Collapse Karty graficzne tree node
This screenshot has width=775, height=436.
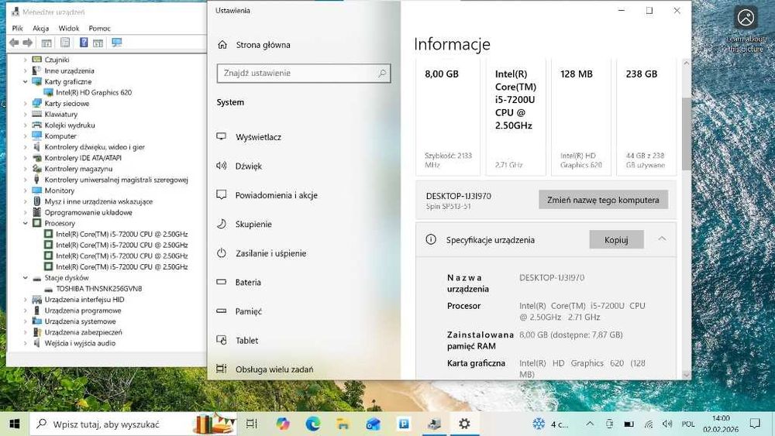click(x=26, y=82)
